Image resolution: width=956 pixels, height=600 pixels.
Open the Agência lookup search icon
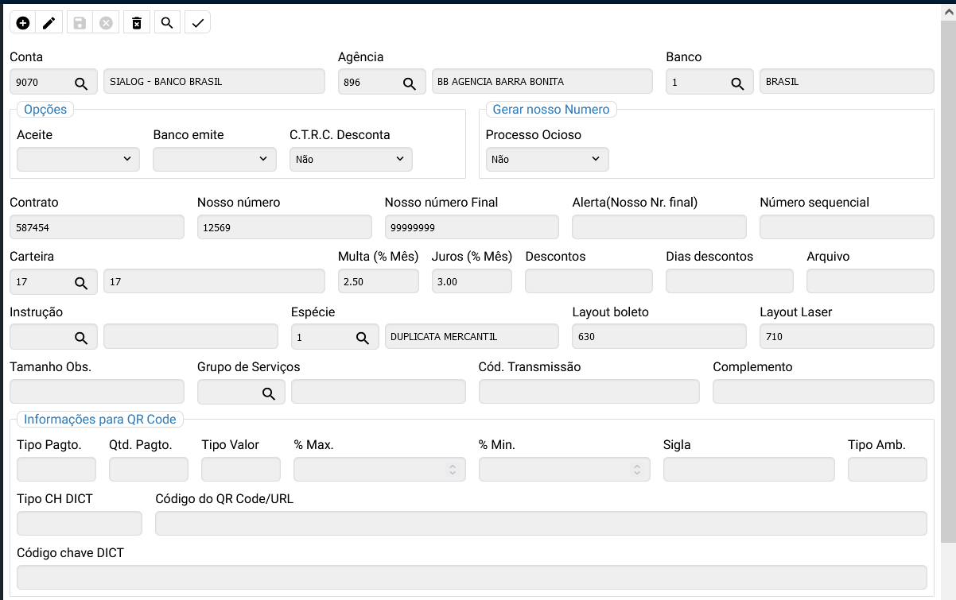coord(409,83)
